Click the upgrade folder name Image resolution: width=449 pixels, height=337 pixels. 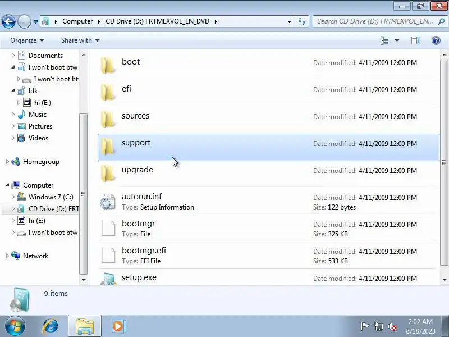pos(138,170)
